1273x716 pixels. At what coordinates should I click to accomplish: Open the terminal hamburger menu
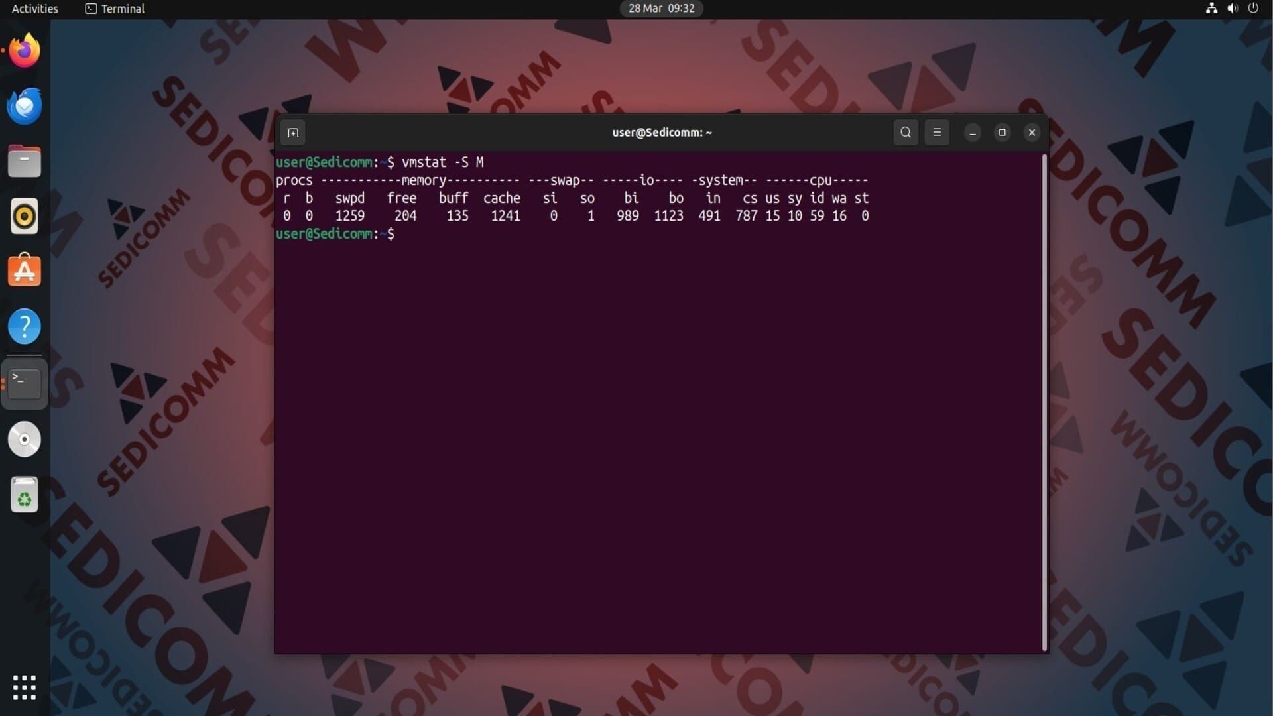[x=937, y=133]
